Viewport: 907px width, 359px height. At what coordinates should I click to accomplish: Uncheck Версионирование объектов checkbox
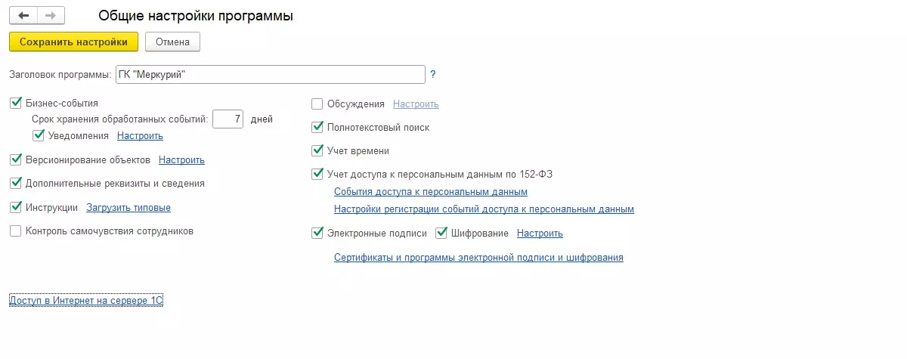(x=16, y=159)
